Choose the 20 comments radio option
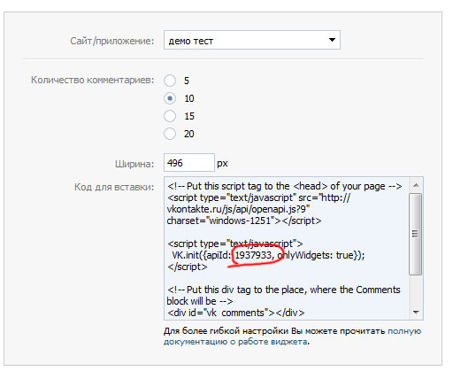This screenshot has width=453, height=379. 170,134
